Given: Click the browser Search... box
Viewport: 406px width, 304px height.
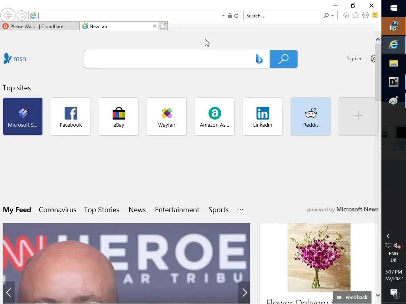Looking at the screenshot, I should coord(283,16).
